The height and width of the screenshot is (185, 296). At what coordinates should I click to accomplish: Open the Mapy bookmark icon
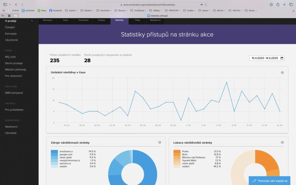click(42, 10)
